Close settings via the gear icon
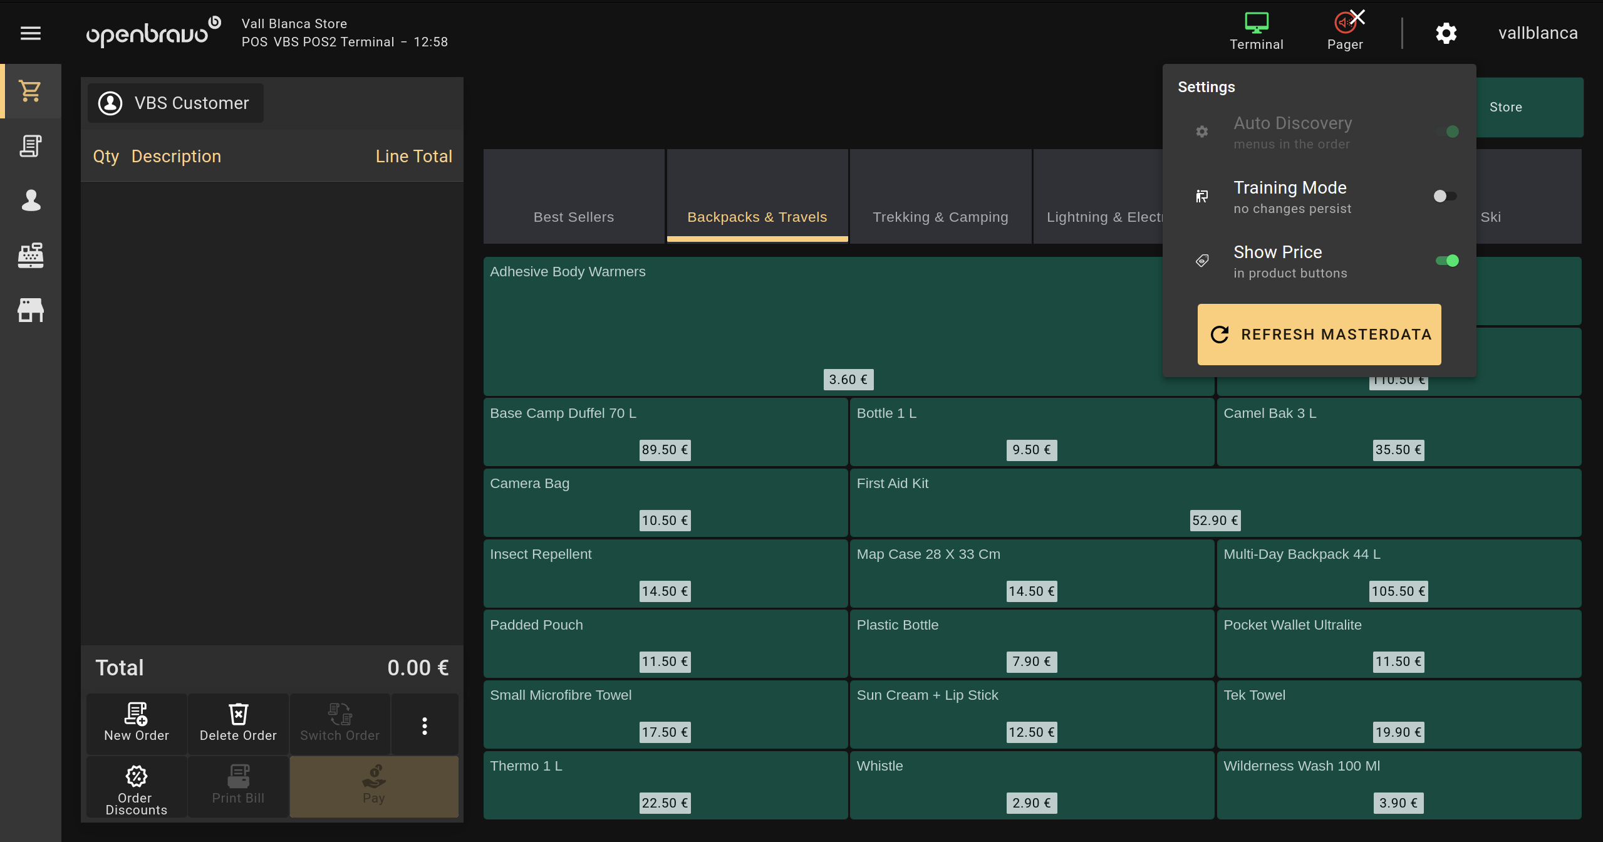 tap(1446, 33)
